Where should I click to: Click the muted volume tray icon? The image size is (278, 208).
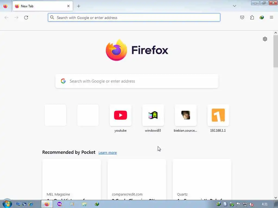[x=251, y=204]
